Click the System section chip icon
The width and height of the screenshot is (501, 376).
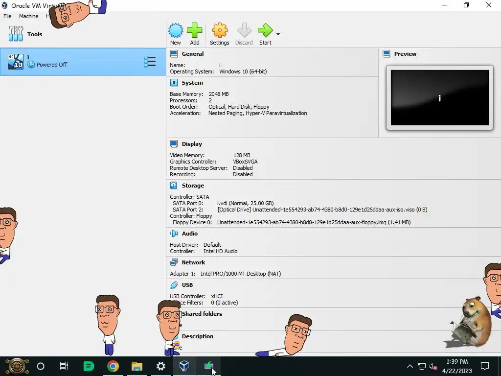174,83
